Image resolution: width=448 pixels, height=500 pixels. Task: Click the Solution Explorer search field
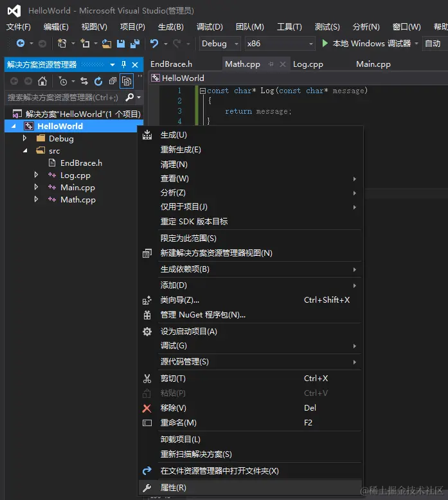pos(64,97)
